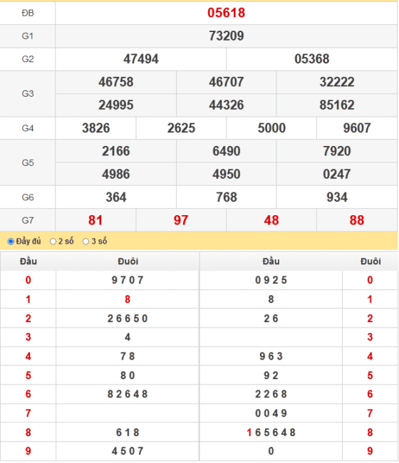Click the G2 prize row label

click(28, 59)
